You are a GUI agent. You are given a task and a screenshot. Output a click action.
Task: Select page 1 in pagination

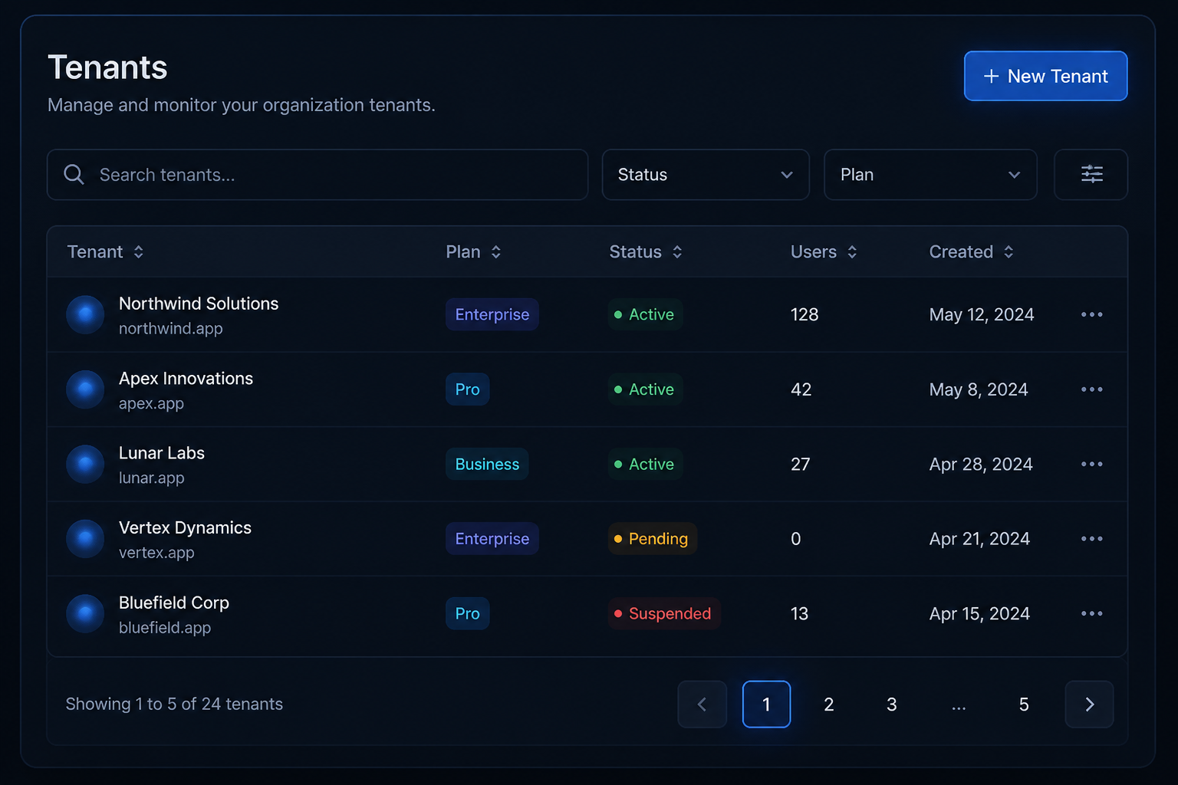(766, 704)
